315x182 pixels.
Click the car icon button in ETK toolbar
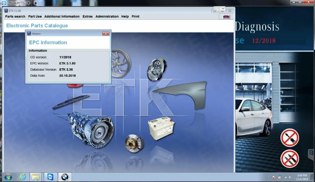click(x=226, y=17)
